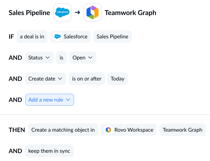Click the Sales Pipeline chip in IF row

click(113, 36)
